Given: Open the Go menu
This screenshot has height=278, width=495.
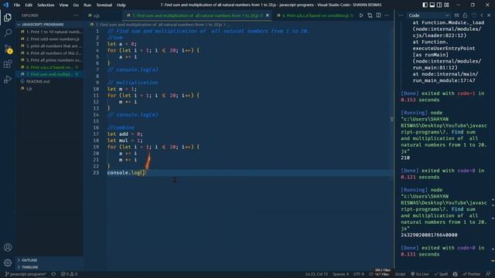Looking at the screenshot, I should tap(76, 5).
